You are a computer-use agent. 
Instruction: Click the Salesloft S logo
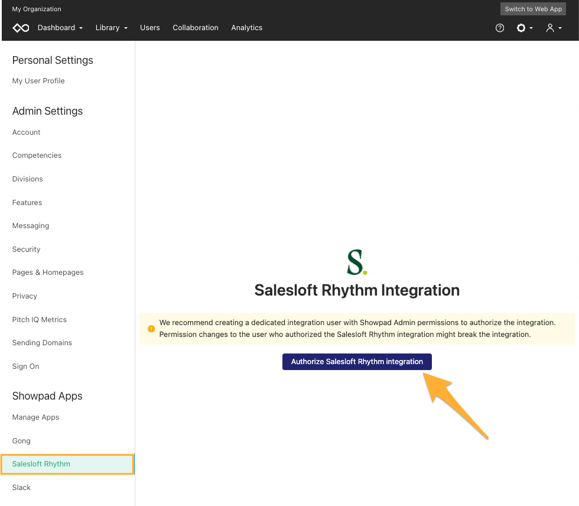357,262
